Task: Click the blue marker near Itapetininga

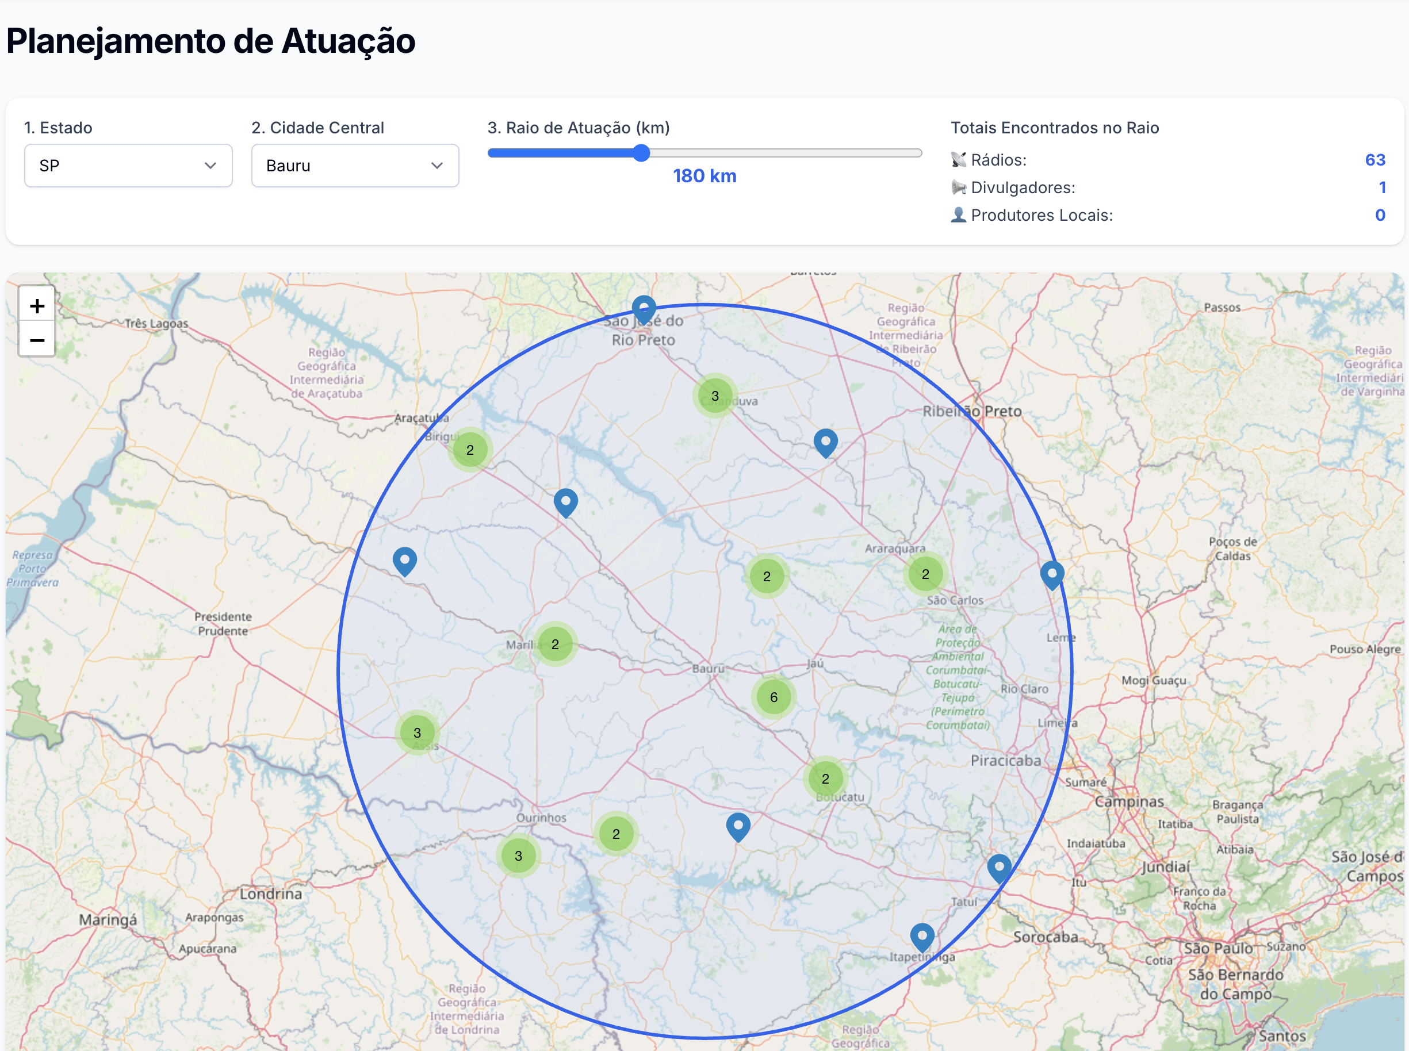Action: pyautogui.click(x=921, y=937)
